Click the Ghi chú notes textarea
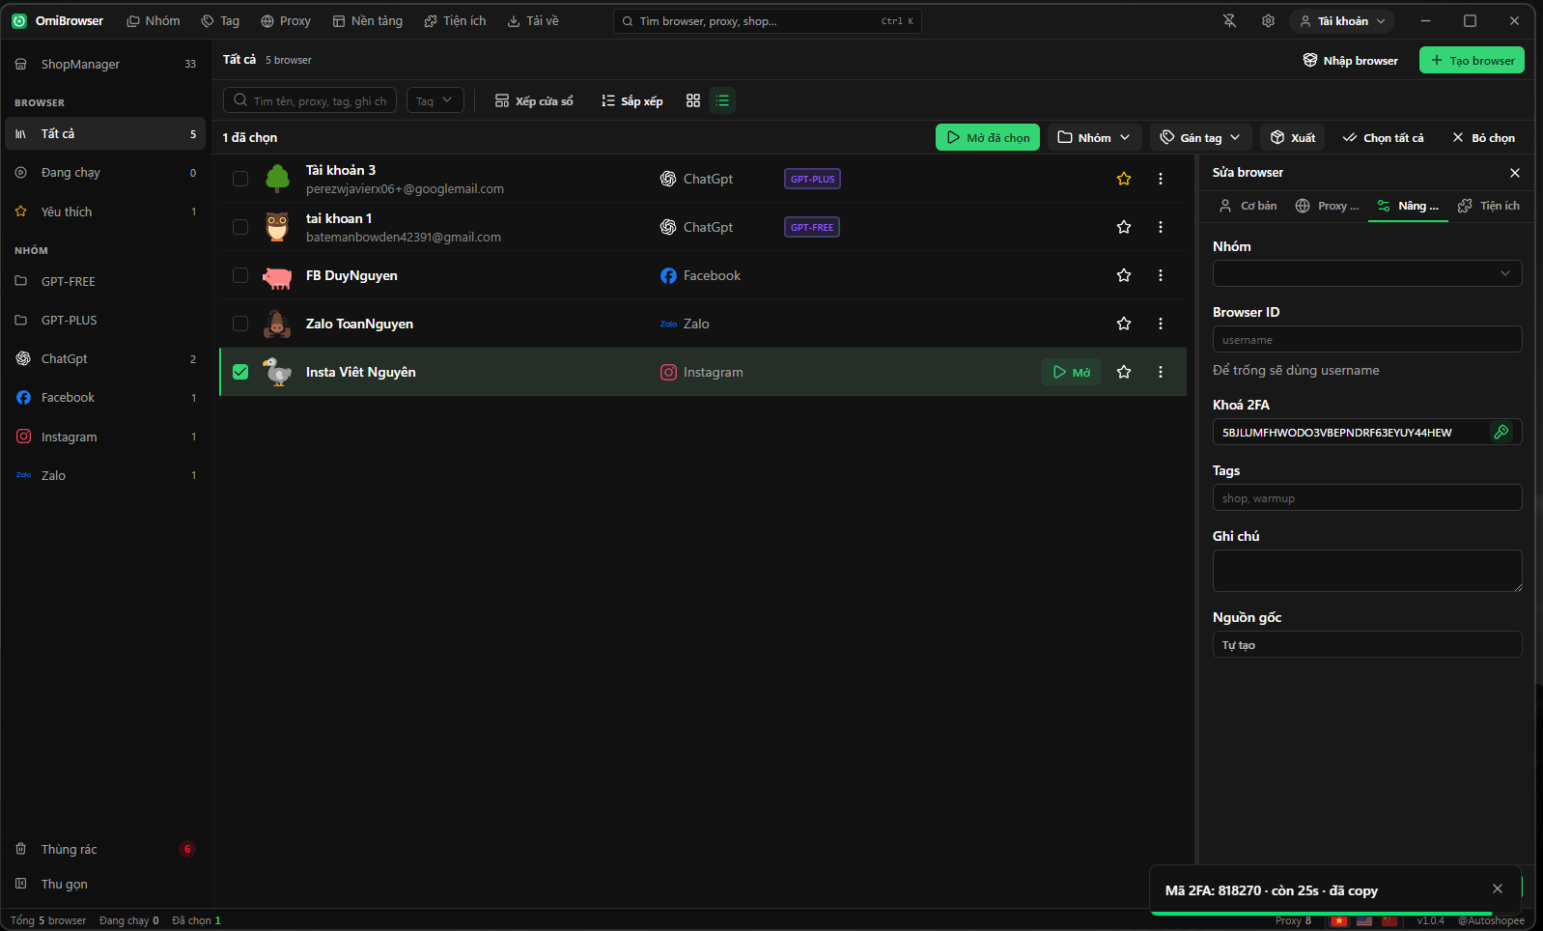 (1367, 571)
